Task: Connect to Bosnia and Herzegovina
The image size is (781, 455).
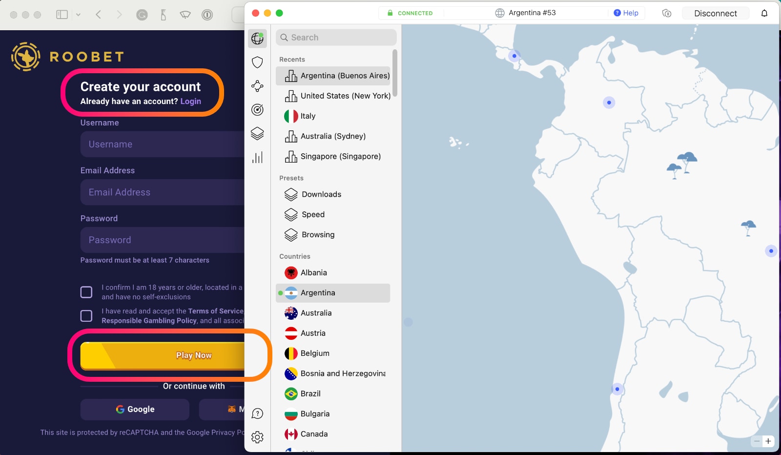Action: click(333, 373)
